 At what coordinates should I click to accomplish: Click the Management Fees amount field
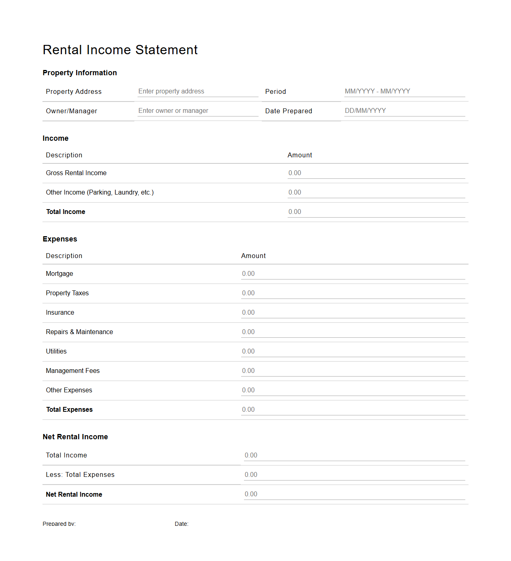[x=353, y=370]
